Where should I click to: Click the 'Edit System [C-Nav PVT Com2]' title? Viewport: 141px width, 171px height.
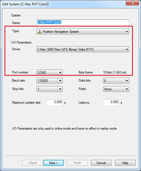(x=25, y=4)
